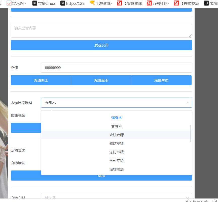Click the 充值仙玉 button
Screen dimensions: 218x202
point(41,80)
